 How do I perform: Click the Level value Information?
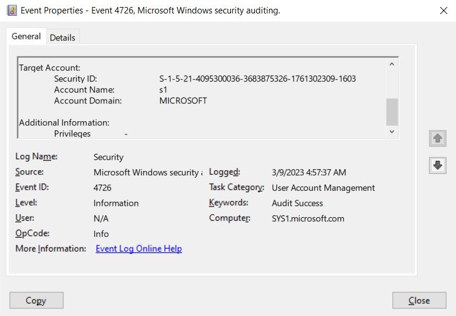coord(116,203)
